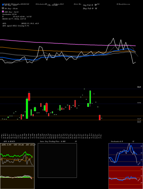Image resolution: width=143 pixels, height=189 pixels.
Task: Click the magenta 200 Day legend swatch
Action: pyautogui.click(x=3, y=12)
